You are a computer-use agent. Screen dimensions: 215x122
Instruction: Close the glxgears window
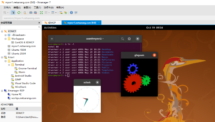point(155,55)
